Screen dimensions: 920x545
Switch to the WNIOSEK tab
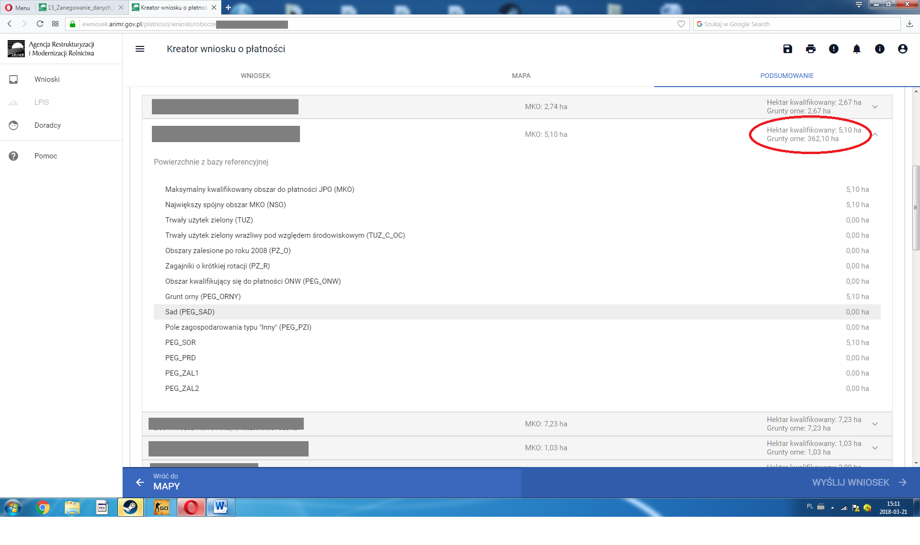coord(255,76)
